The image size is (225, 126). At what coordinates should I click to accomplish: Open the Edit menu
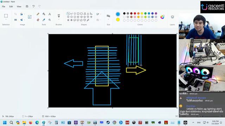[11, 6]
